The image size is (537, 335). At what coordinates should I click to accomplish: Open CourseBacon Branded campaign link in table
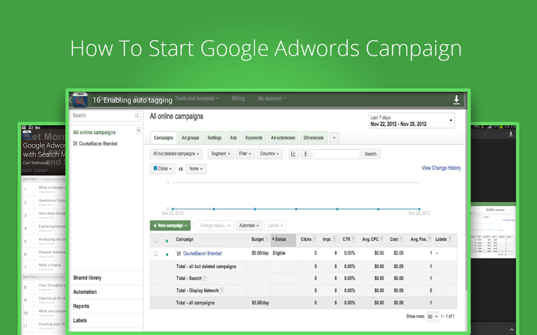[x=202, y=254]
